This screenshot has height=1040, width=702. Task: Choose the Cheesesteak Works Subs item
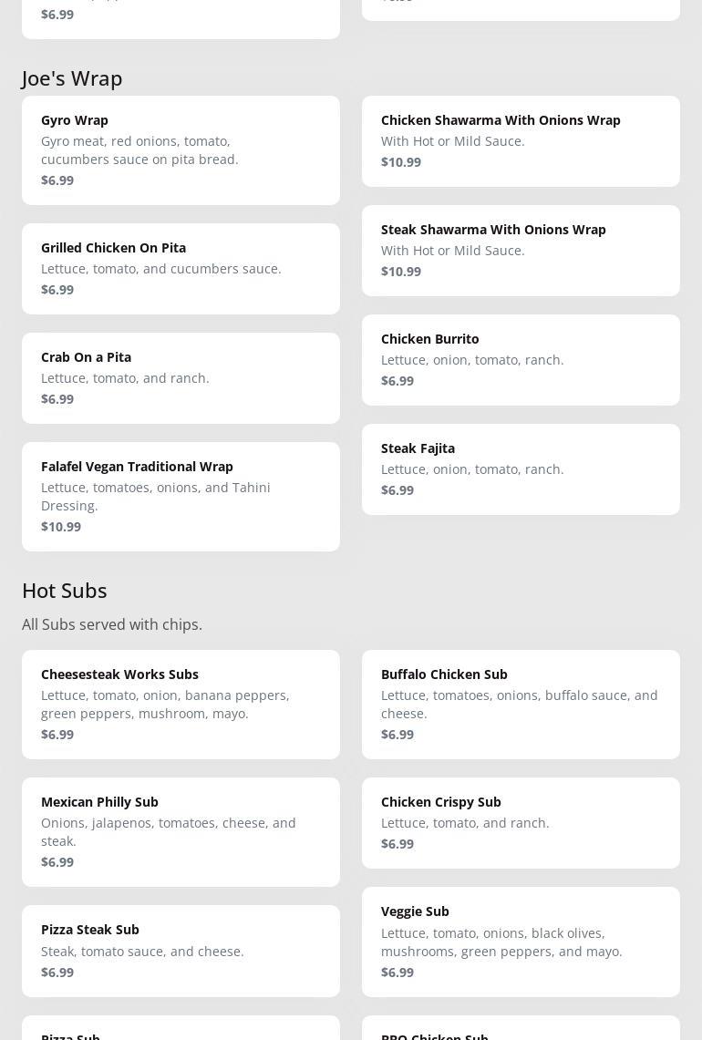click(181, 704)
